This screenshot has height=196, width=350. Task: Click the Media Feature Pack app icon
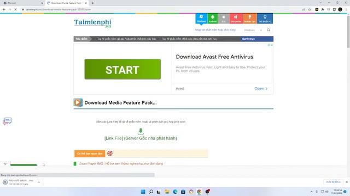78,102
